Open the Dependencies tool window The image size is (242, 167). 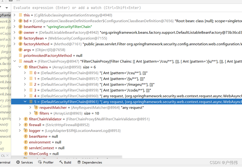coord(90,162)
